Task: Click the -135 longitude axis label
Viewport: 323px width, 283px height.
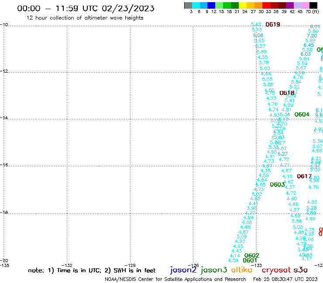Action: [4, 265]
